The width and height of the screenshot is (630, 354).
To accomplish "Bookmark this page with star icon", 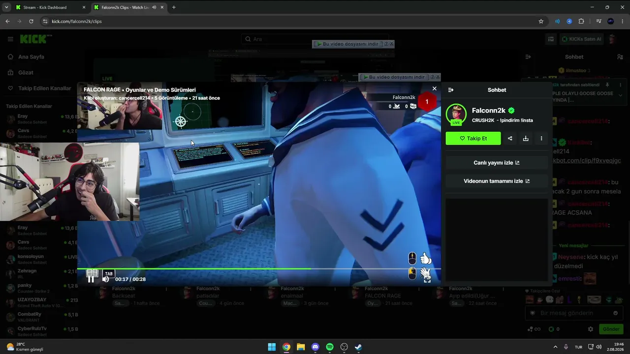I will (x=541, y=21).
